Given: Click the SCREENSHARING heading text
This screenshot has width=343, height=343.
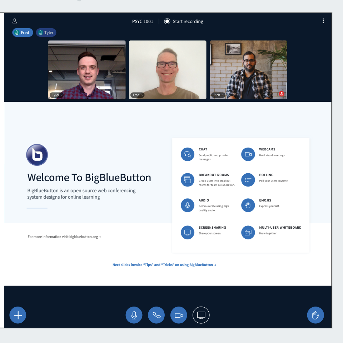Looking at the screenshot, I should pyautogui.click(x=212, y=228).
